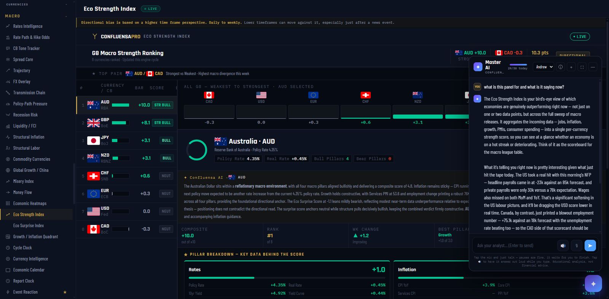Select the GBP row in ranking

coord(127,123)
